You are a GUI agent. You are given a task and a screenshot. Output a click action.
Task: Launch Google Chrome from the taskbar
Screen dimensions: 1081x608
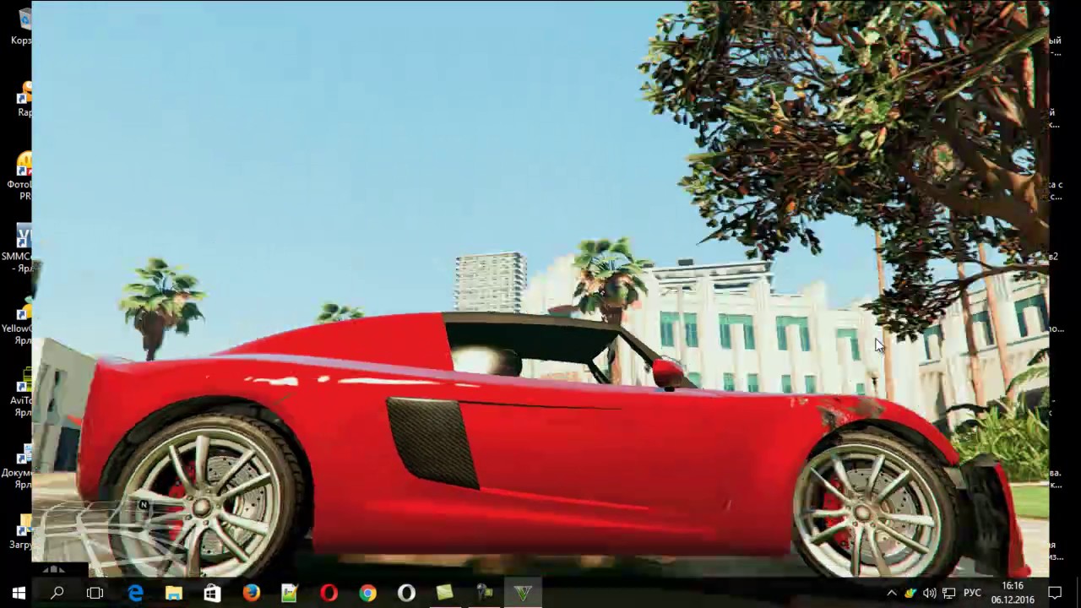coord(367,594)
